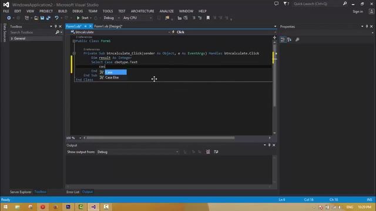Open the ARCHITECTURE menu
The width and height of the screenshot is (376, 211).
[x=142, y=11]
